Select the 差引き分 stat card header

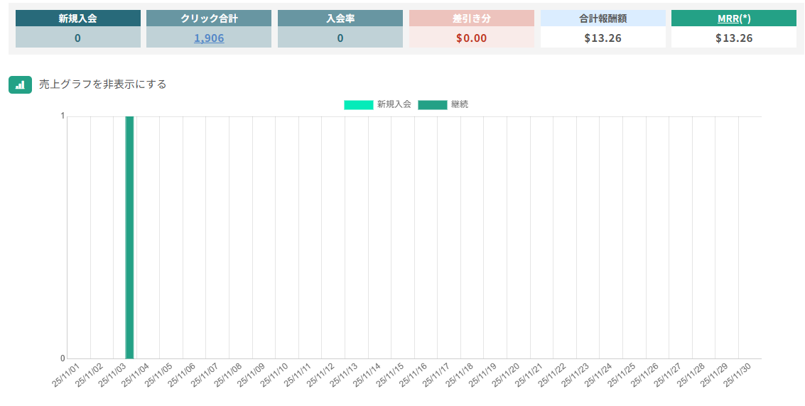coord(471,18)
